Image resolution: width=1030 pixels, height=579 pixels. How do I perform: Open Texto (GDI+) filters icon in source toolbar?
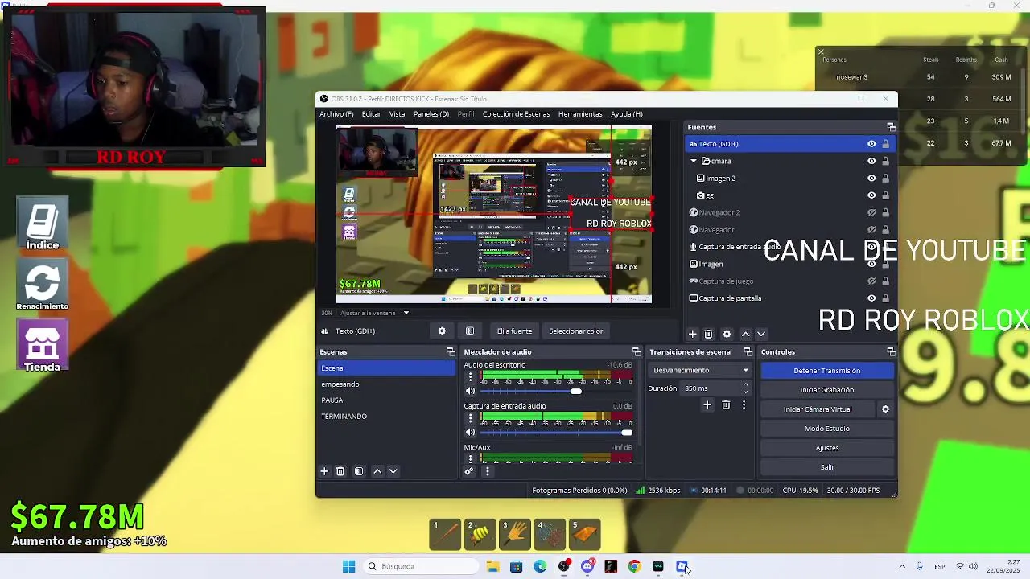coord(470,331)
